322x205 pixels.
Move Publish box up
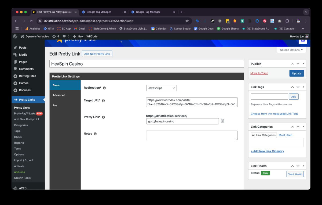point(292,64)
